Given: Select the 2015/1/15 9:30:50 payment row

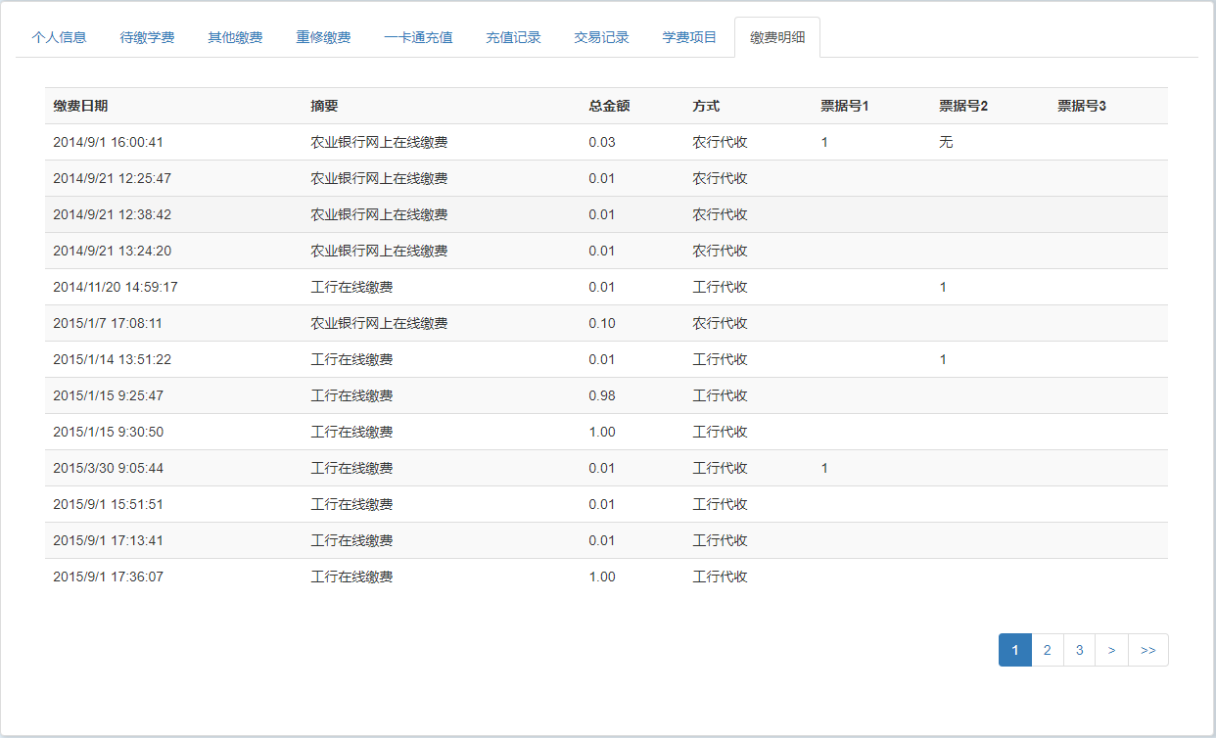Looking at the screenshot, I should tap(109, 432).
